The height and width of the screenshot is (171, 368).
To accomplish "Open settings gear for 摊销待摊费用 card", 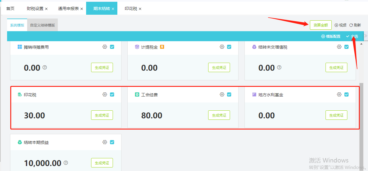I will click(x=105, y=47).
